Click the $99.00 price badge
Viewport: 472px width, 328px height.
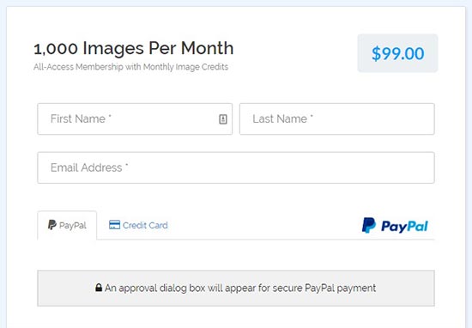397,53
